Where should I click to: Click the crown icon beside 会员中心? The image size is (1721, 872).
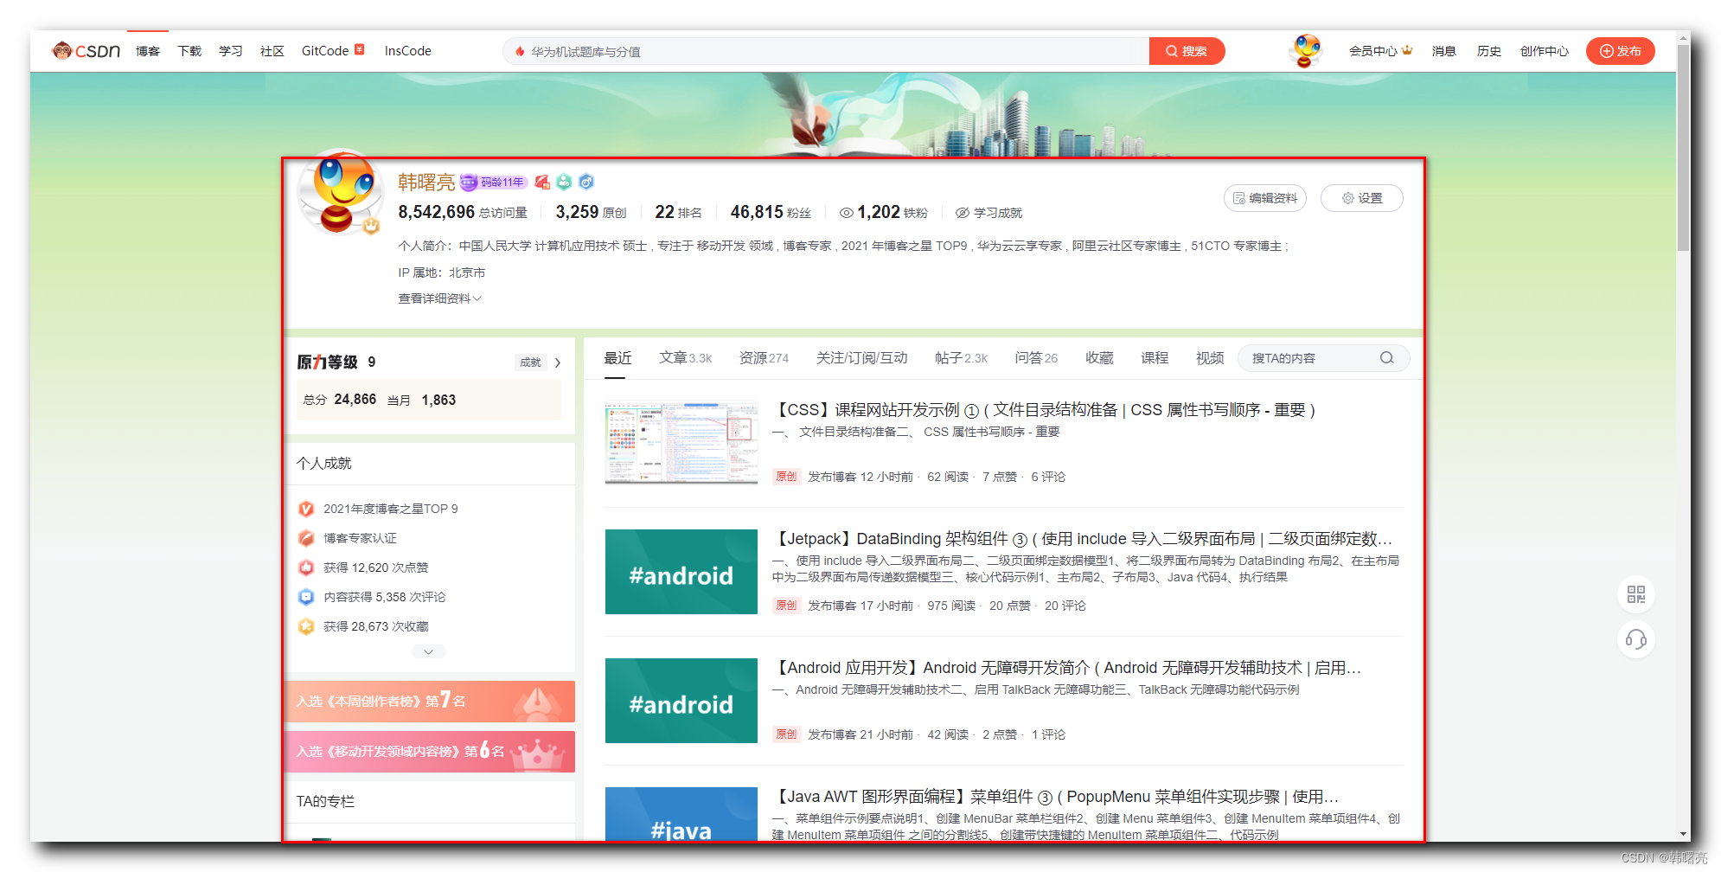tap(1407, 50)
